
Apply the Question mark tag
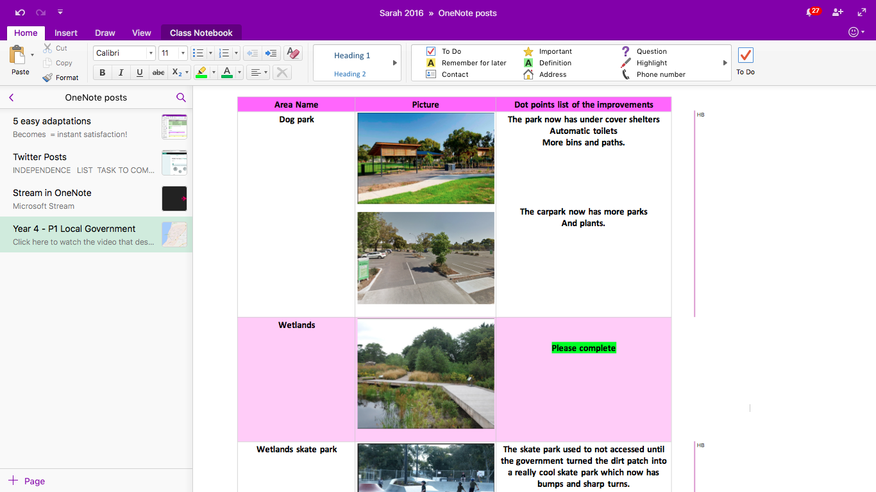[x=644, y=51]
